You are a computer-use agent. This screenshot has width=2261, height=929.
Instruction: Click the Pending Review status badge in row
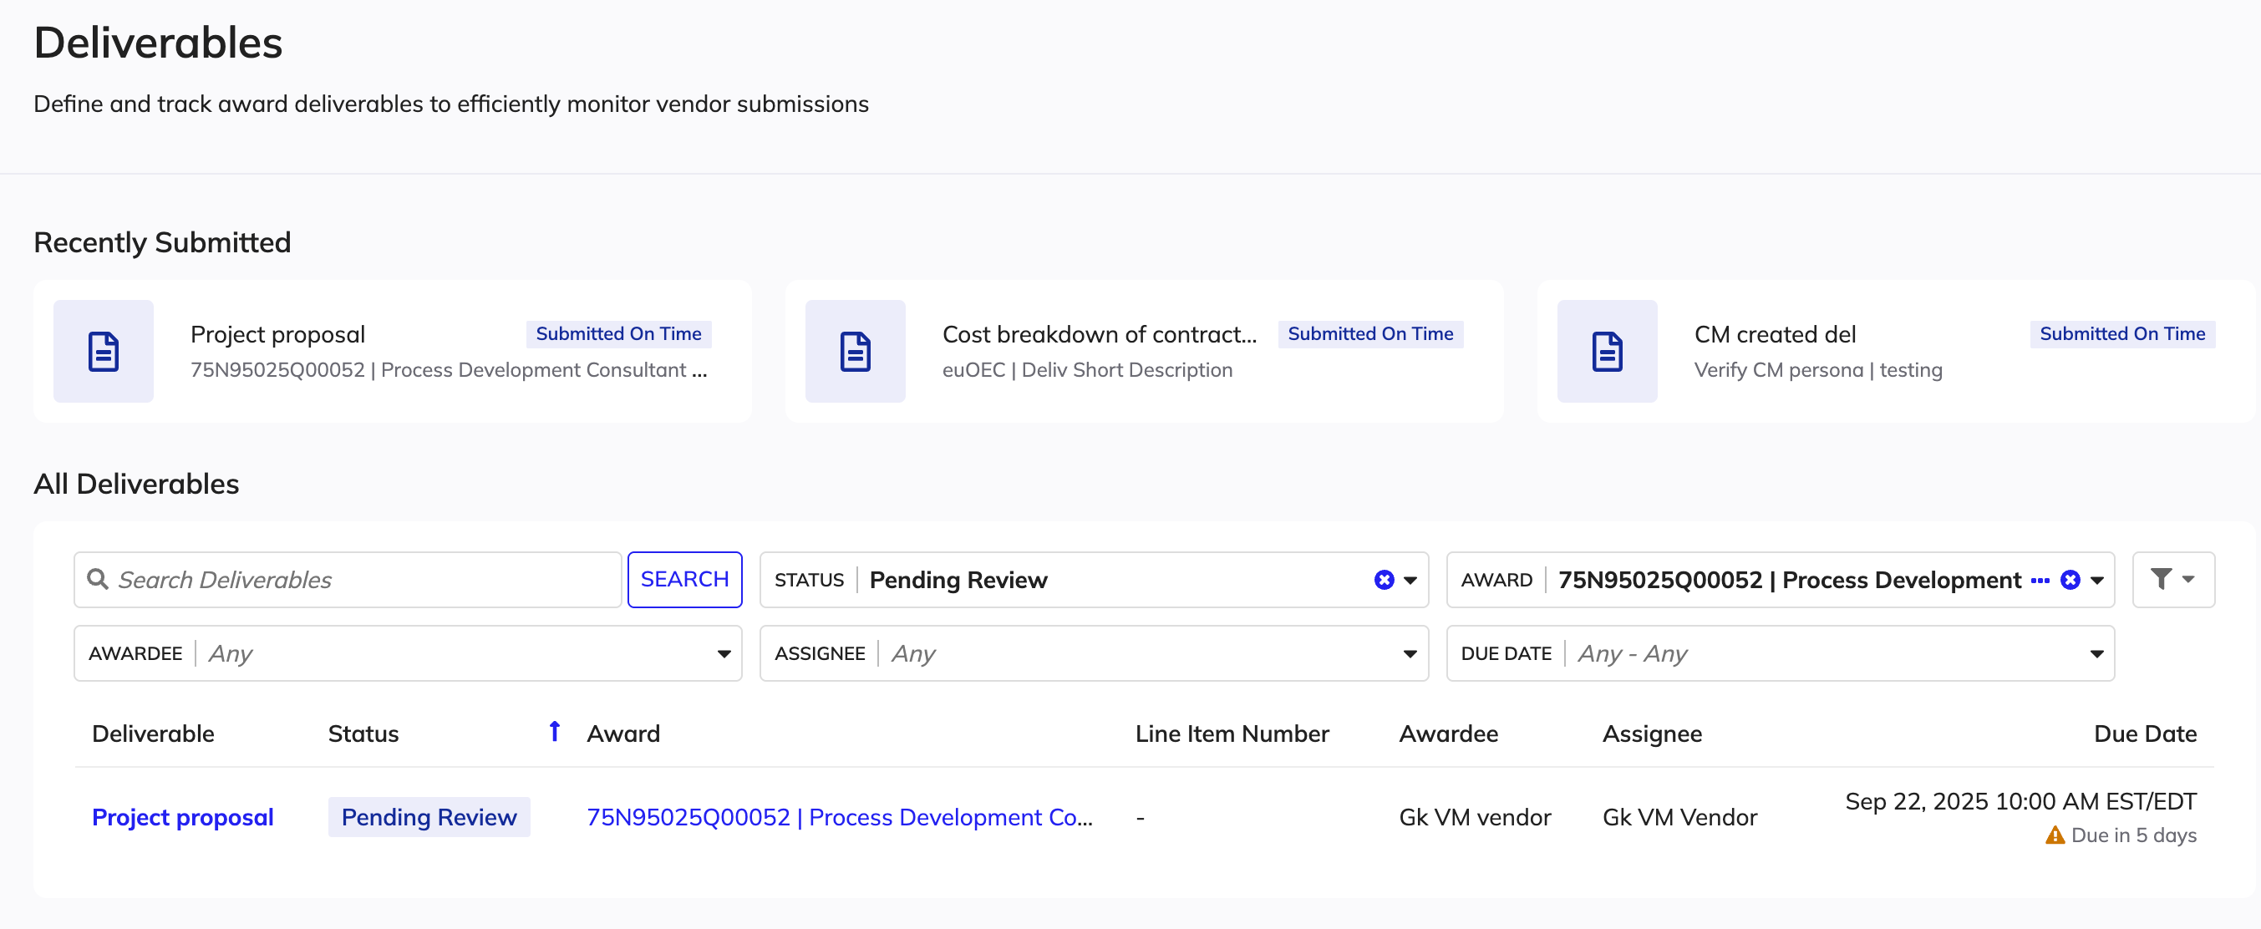429,817
